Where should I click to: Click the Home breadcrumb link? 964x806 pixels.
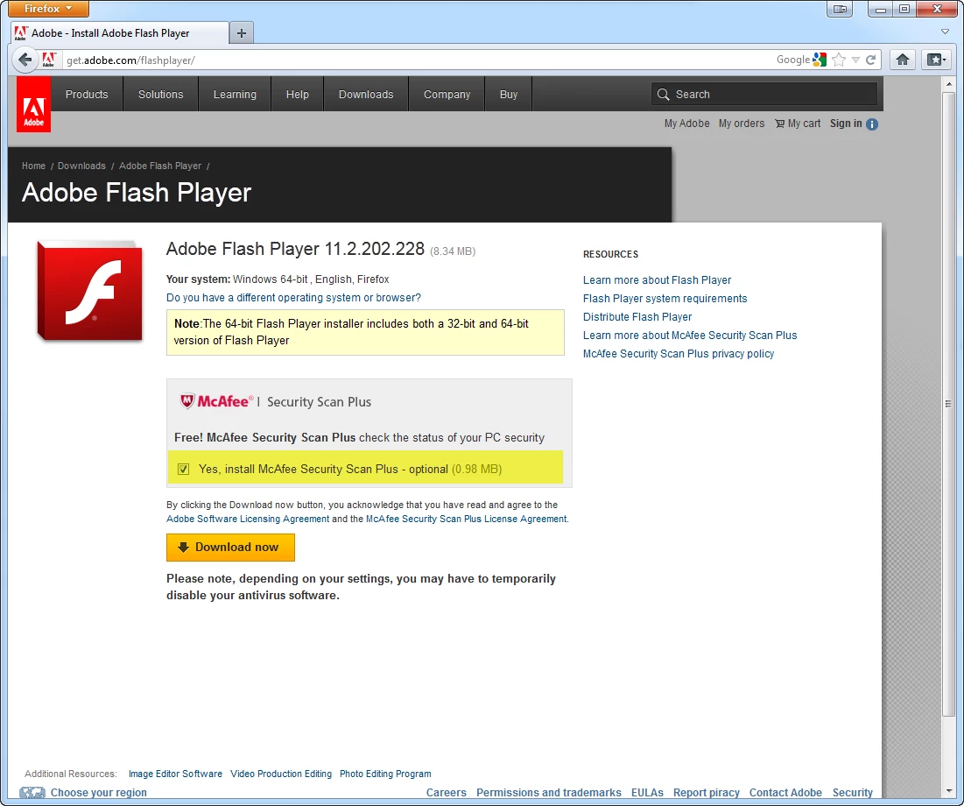[x=34, y=166]
